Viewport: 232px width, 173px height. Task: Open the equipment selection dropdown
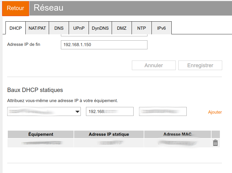[x=44, y=112]
